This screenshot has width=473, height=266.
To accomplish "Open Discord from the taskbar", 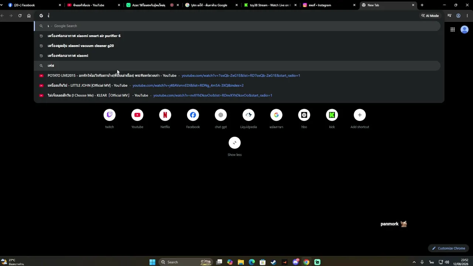I will (296, 262).
